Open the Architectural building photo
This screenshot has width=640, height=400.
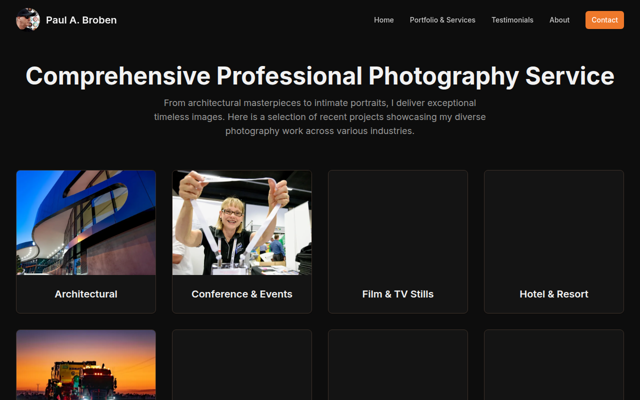(86, 222)
